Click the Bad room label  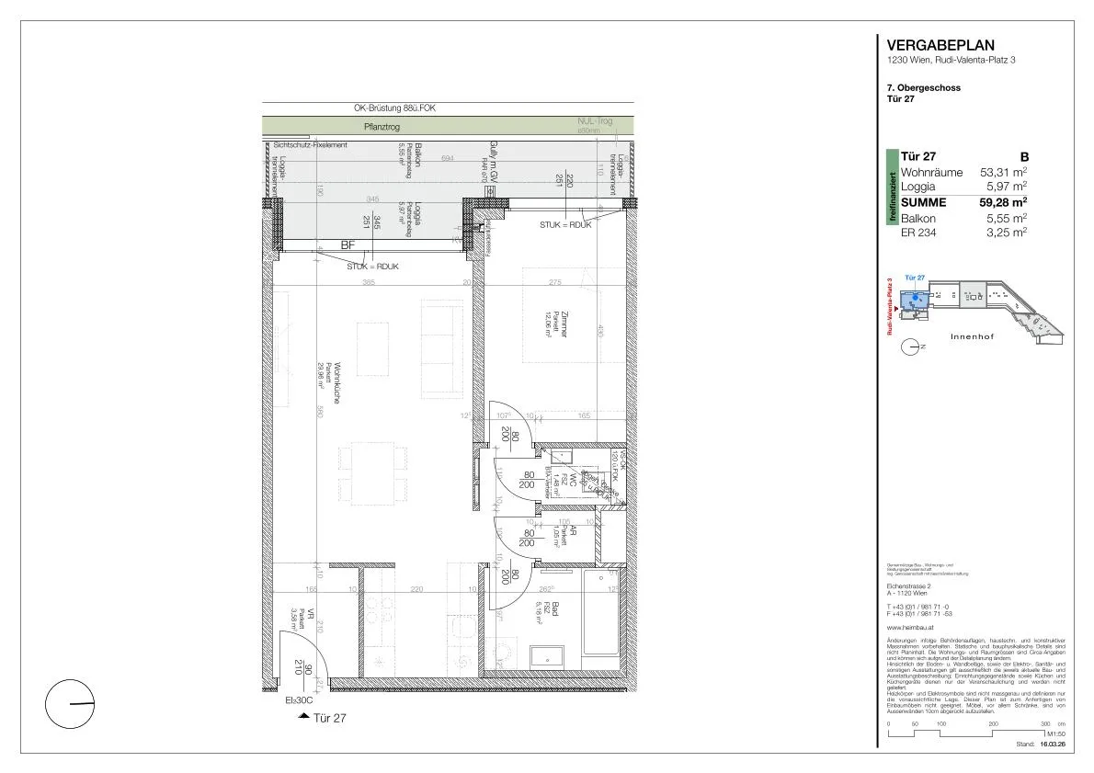coord(554,609)
